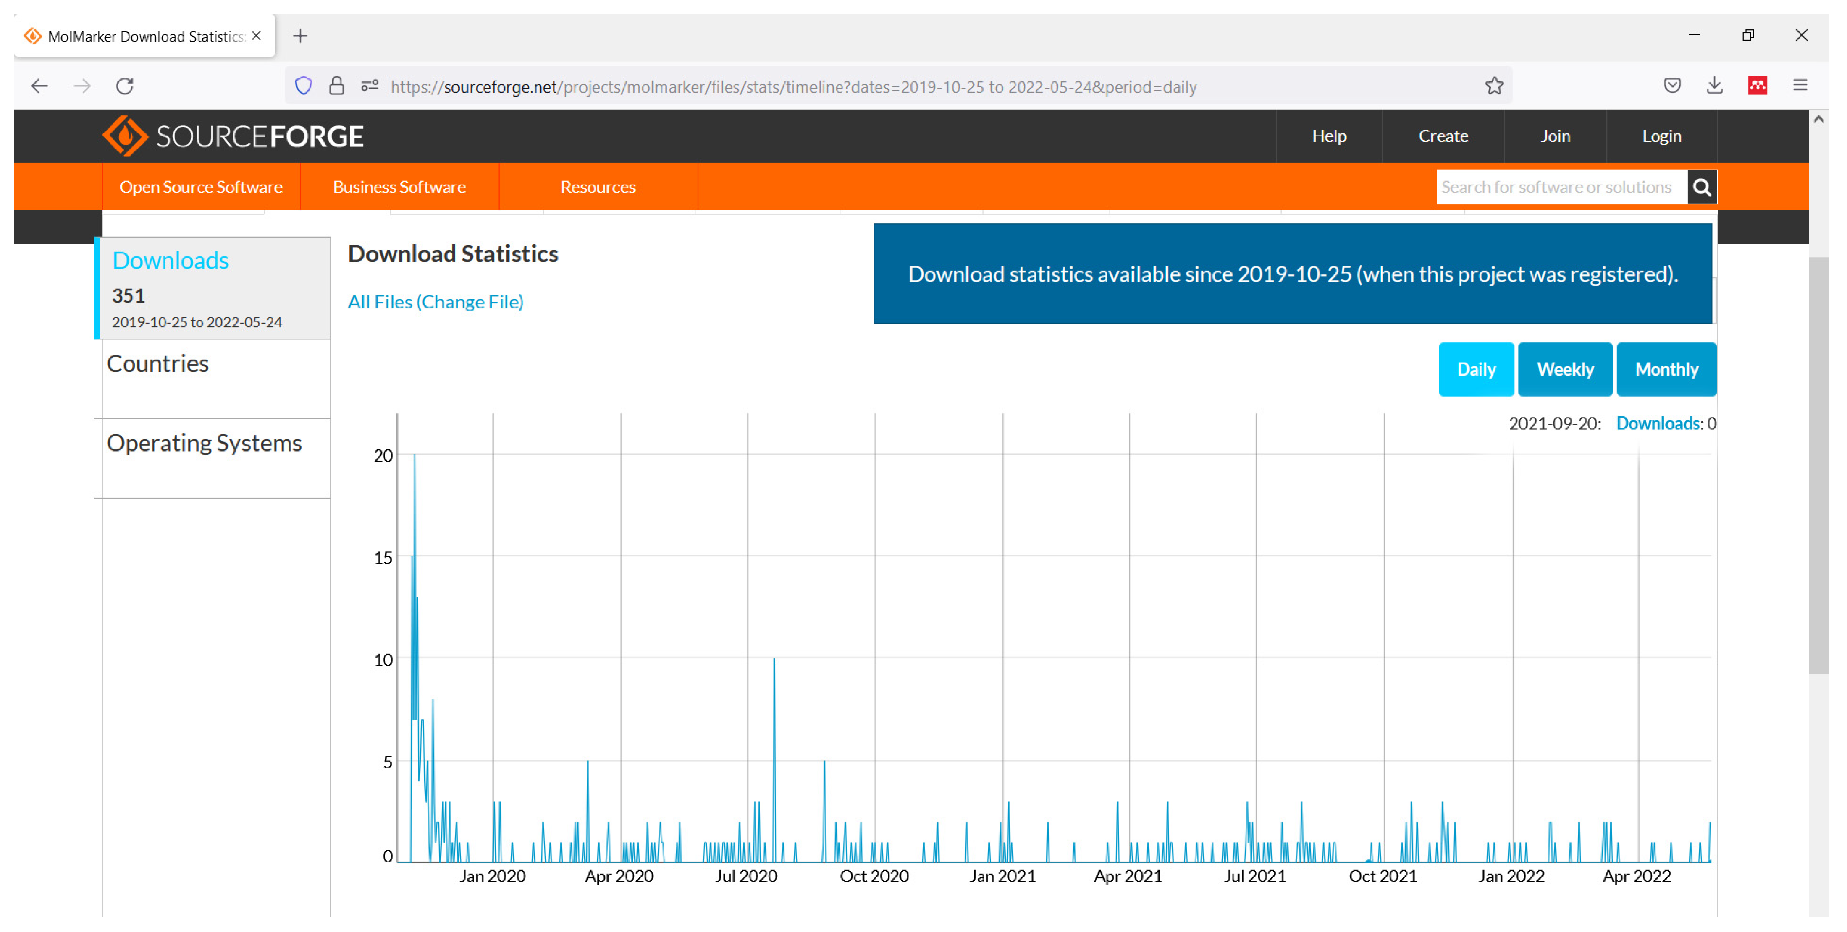Open Firefox hamburger application menu
Image resolution: width=1847 pixels, height=932 pixels.
[1800, 86]
